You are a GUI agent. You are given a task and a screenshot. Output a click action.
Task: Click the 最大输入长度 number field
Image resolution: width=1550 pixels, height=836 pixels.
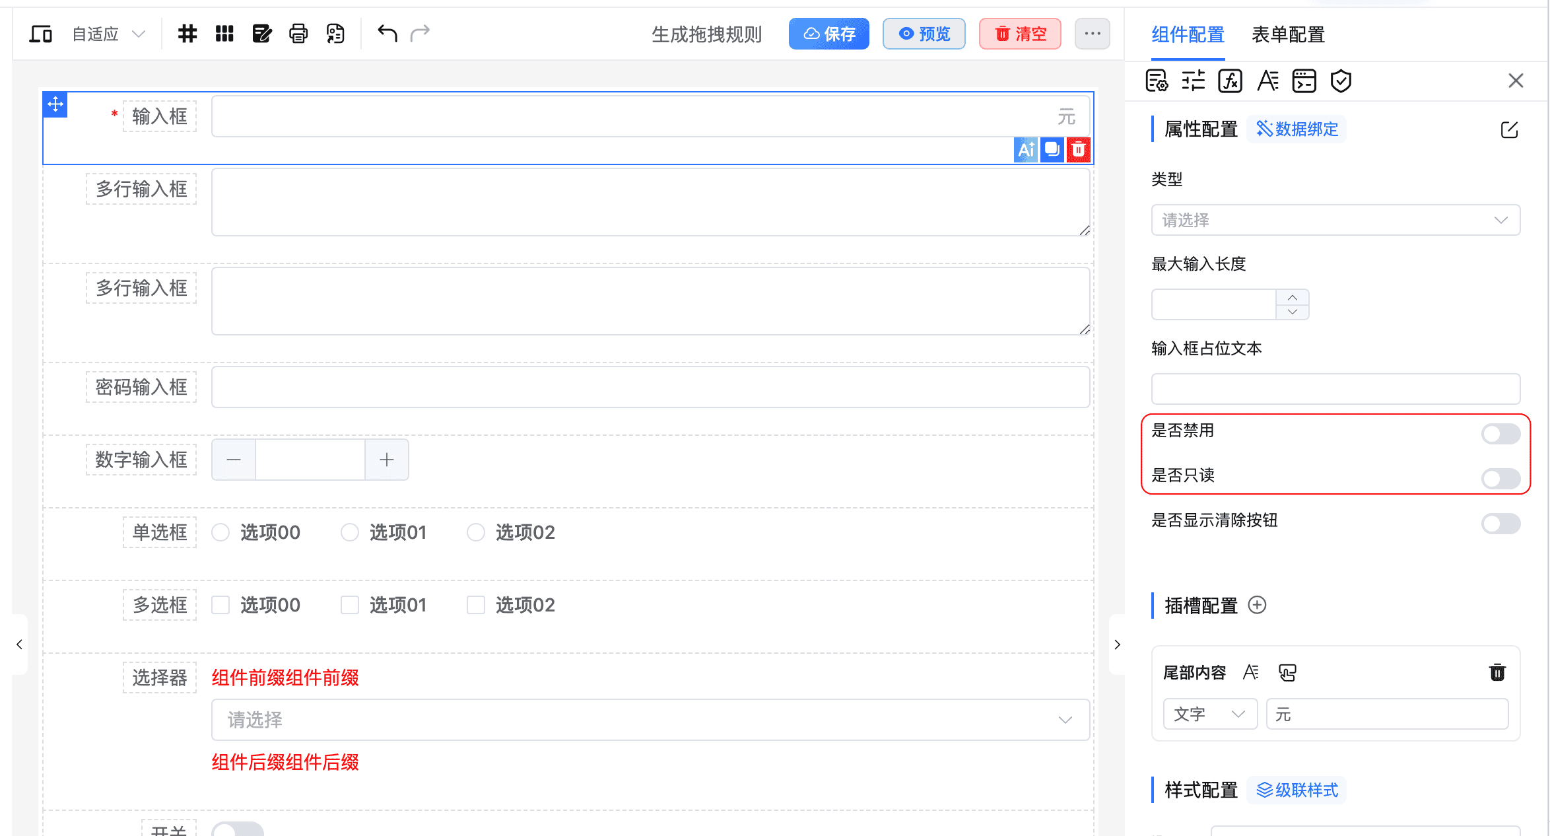(x=1214, y=304)
